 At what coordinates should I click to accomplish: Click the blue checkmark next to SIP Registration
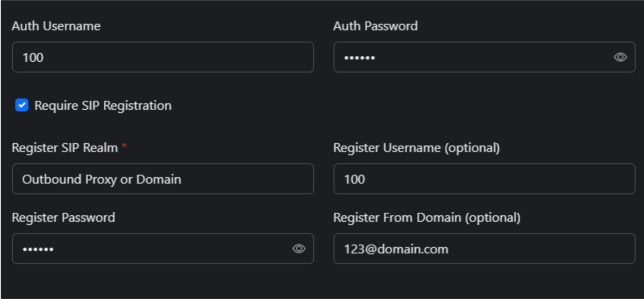click(21, 106)
